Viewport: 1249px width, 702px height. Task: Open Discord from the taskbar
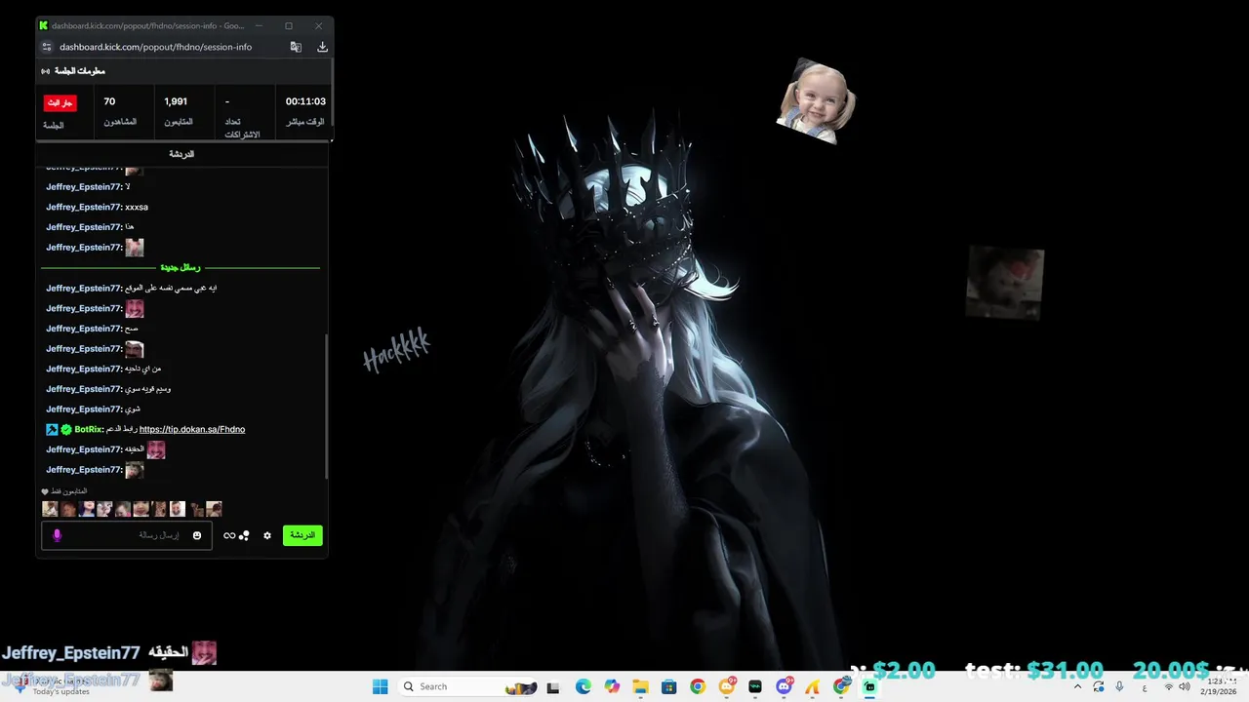[784, 686]
